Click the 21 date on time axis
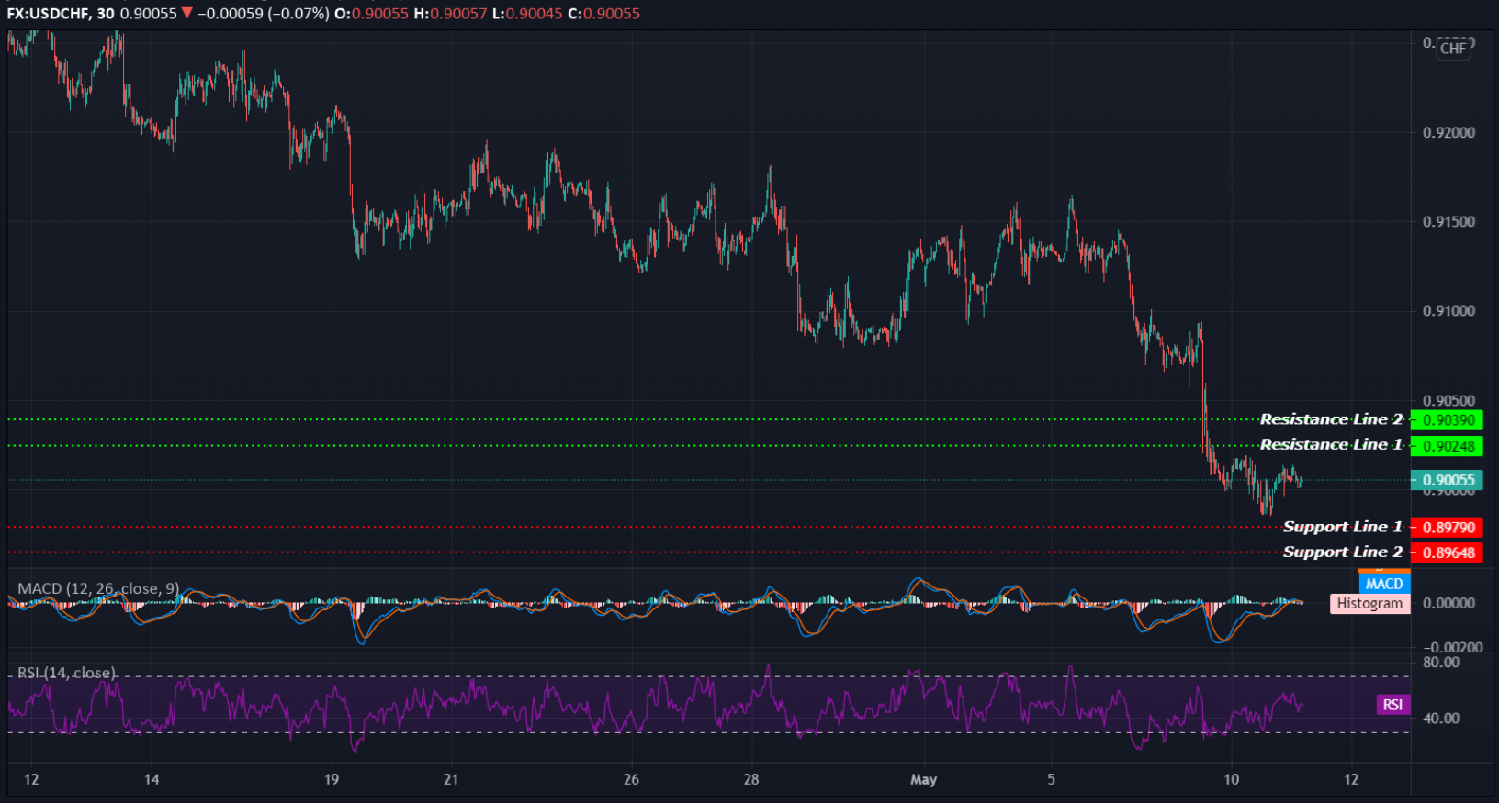 pos(450,780)
